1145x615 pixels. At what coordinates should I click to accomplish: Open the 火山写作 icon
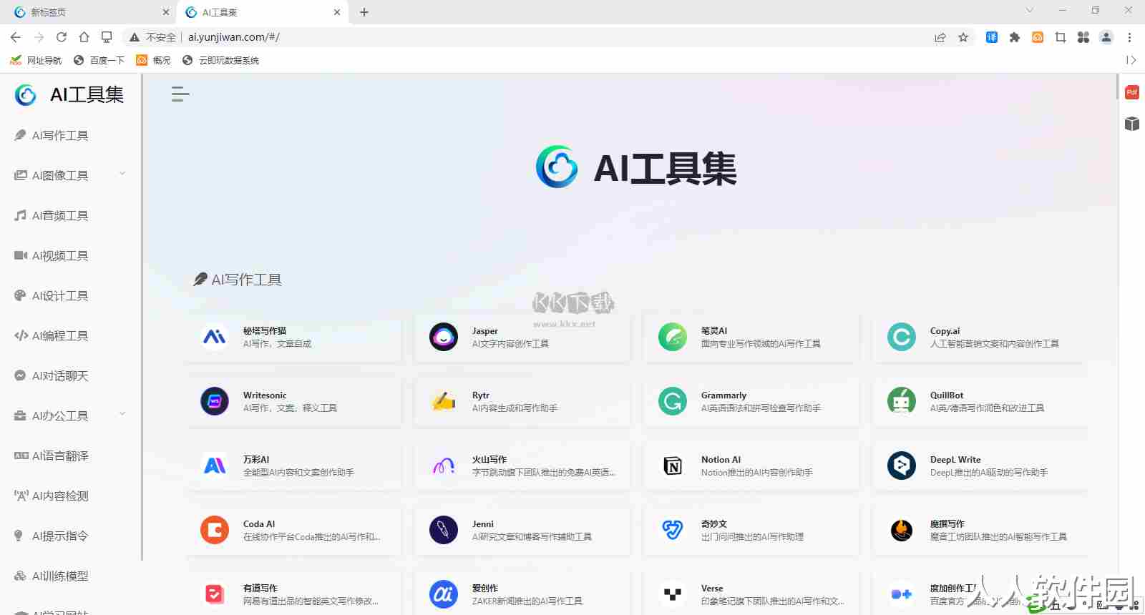click(x=444, y=466)
